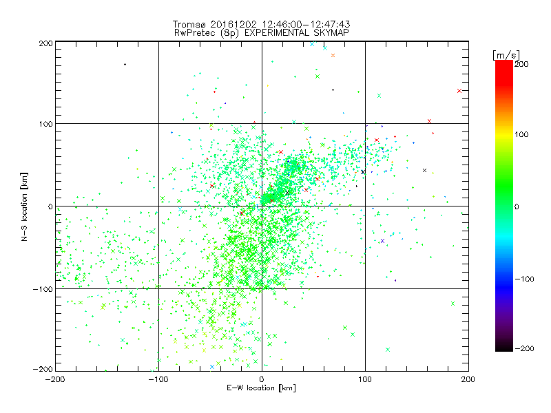The height and width of the screenshot is (413, 551).
Task: Click the orange X marker near the top edge
Action: coord(333,56)
